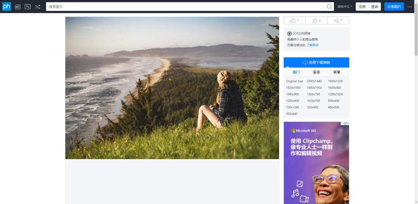Select the 1280x1024 size
The width and height of the screenshot is (418, 204).
coord(335,94)
